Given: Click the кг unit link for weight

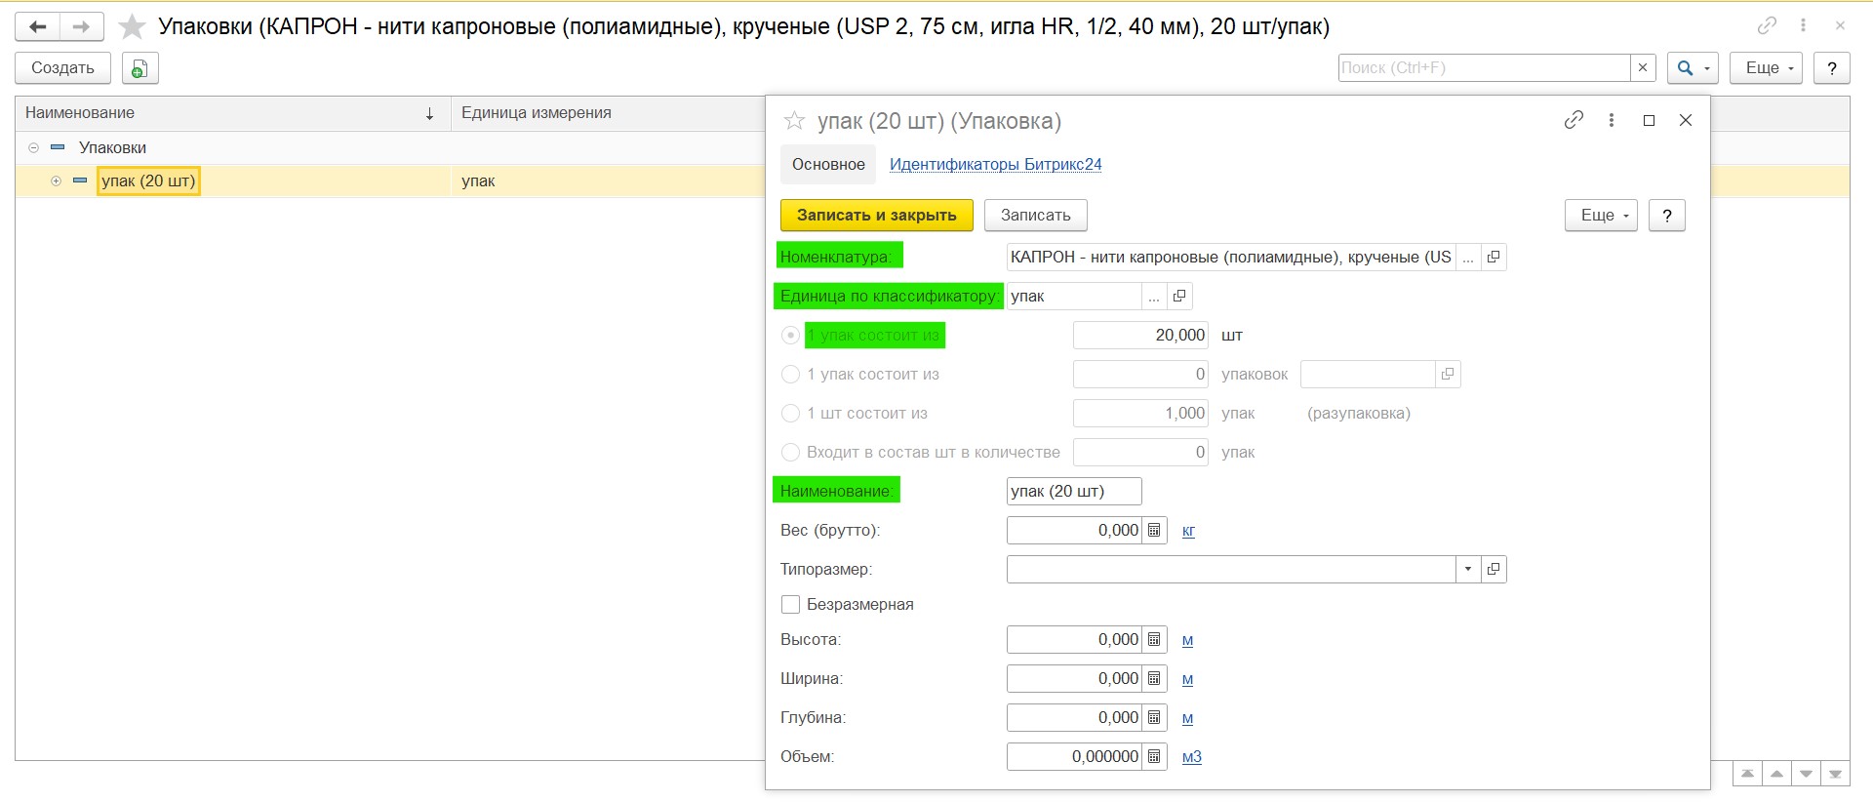Looking at the screenshot, I should (x=1188, y=531).
